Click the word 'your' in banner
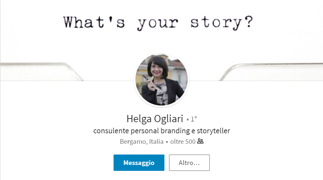The height and width of the screenshot is (180, 323). 158,23
